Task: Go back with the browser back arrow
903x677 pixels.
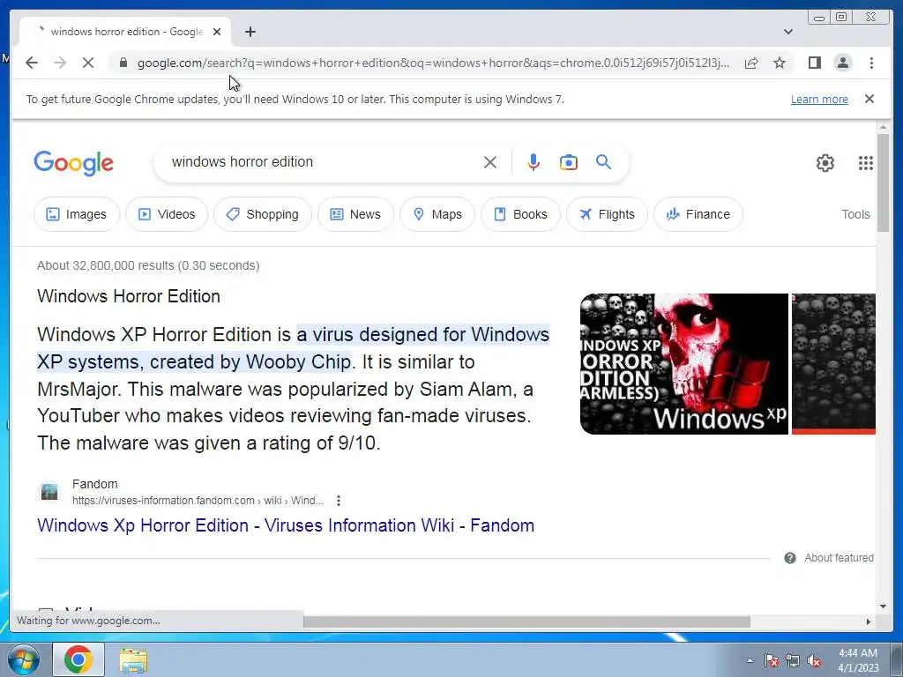Action: click(32, 63)
